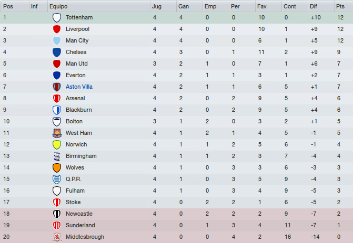Screen dimensions: 353x243
Task: Open the Aston Villa team link
Action: [79, 87]
